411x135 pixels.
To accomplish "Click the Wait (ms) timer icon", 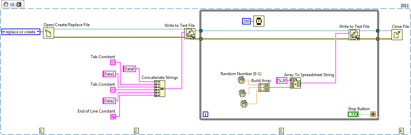I will point(259,21).
